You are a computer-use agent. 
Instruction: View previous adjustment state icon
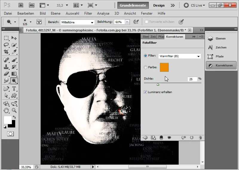coord(183,138)
